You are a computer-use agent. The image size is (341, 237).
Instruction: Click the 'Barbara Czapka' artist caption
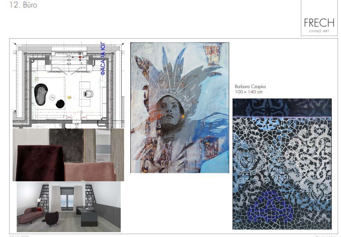tap(250, 87)
